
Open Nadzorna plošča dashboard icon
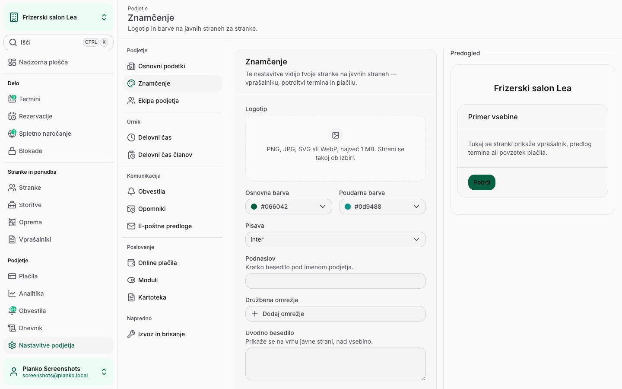tap(12, 62)
